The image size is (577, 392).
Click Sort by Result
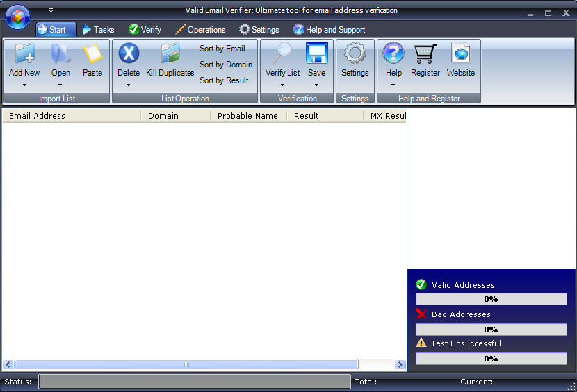pyautogui.click(x=224, y=80)
